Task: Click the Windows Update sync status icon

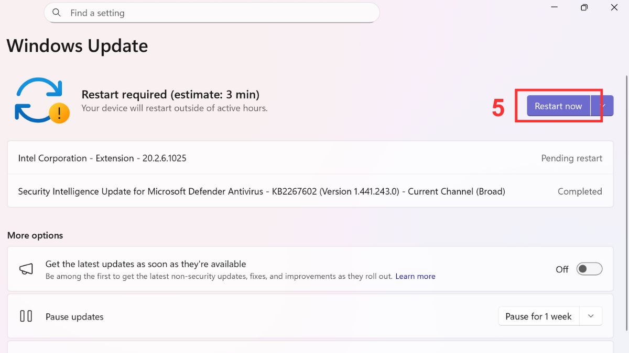Action: (39, 99)
